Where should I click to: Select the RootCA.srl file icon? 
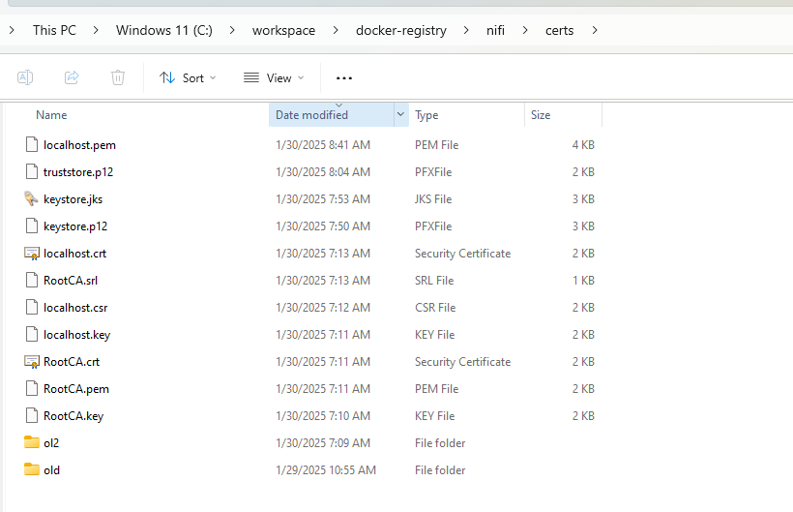point(31,281)
